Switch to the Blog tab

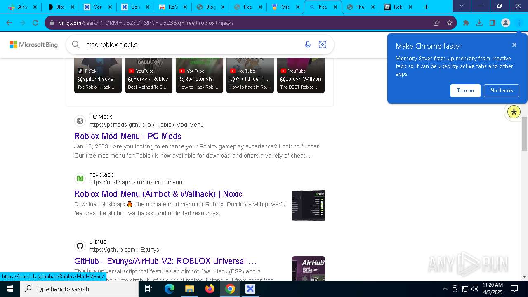(210, 7)
